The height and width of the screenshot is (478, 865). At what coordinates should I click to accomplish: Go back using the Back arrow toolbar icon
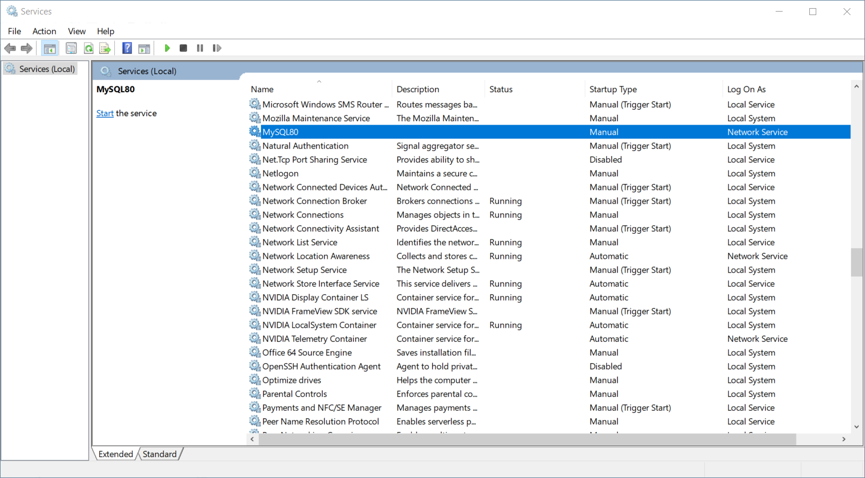10,48
